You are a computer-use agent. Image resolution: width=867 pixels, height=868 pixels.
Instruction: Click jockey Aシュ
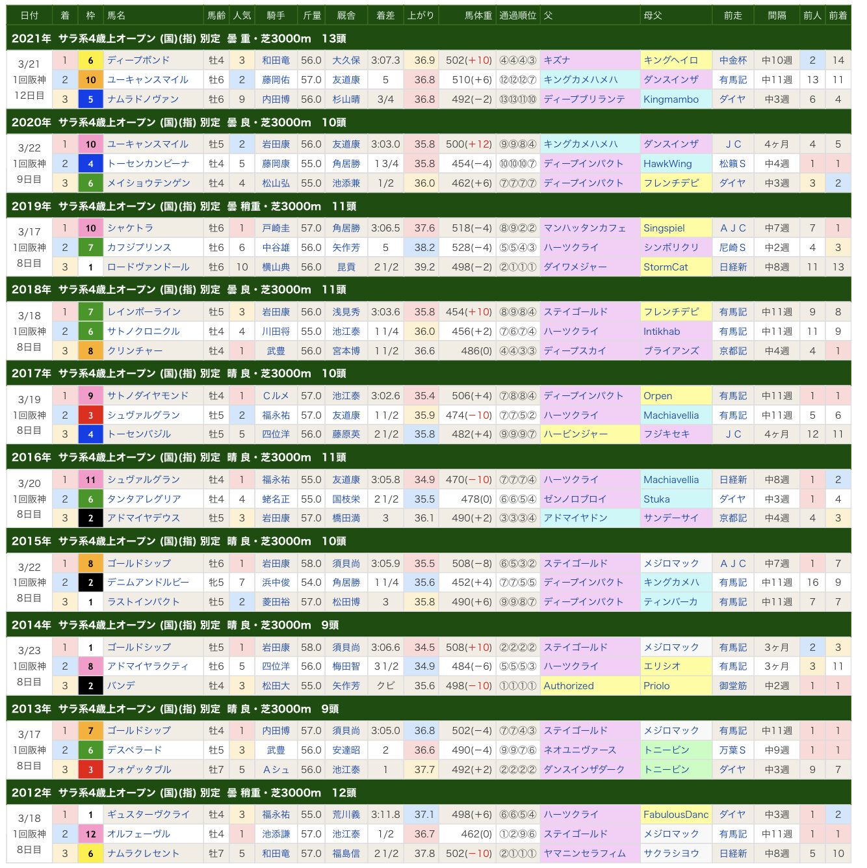pos(276,770)
